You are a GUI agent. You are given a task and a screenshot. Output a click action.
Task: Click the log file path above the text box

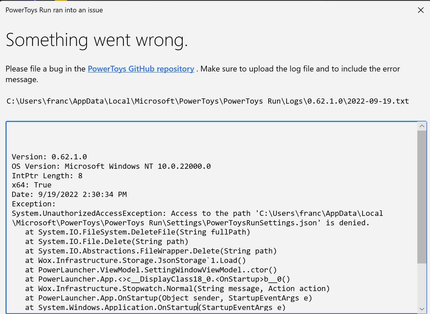[x=207, y=101]
